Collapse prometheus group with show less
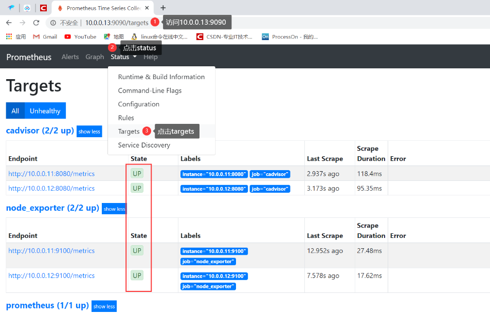 [104, 306]
